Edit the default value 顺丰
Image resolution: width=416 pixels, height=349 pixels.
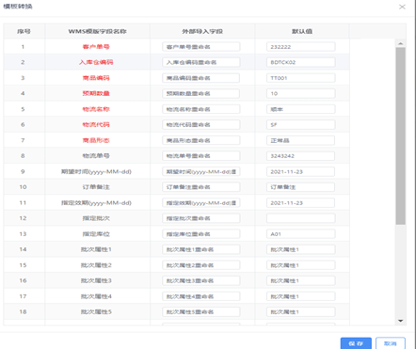(301, 109)
